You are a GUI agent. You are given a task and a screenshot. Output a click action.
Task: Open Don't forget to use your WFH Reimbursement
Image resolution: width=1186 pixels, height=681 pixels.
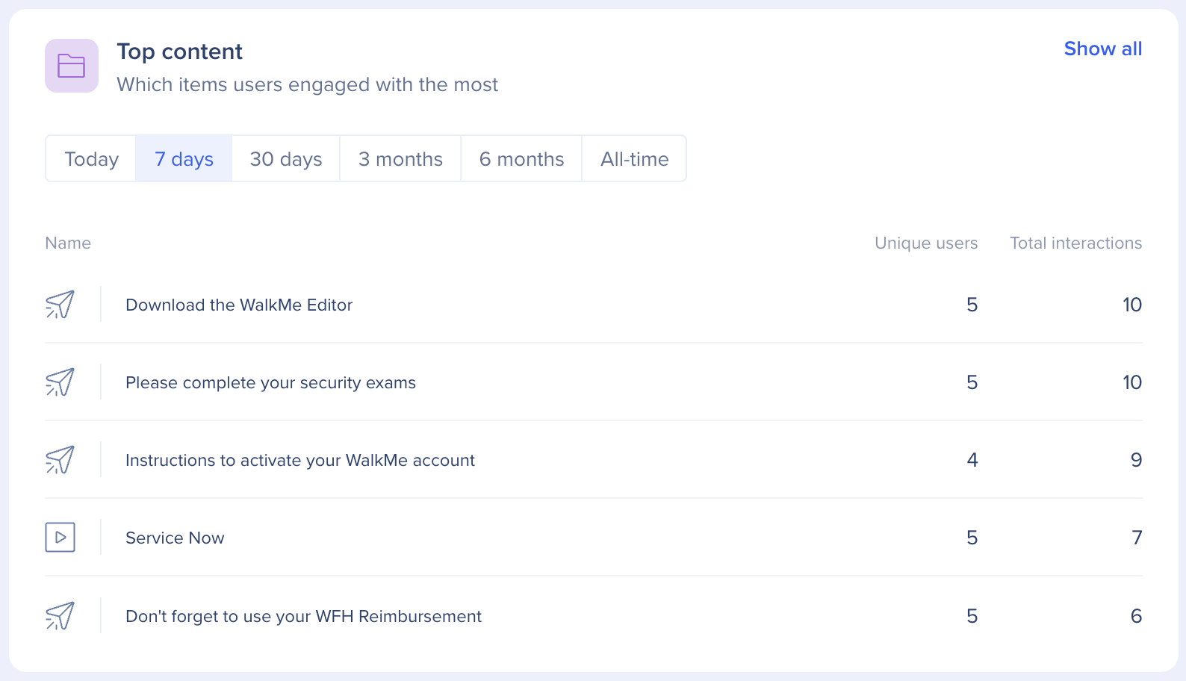(303, 617)
